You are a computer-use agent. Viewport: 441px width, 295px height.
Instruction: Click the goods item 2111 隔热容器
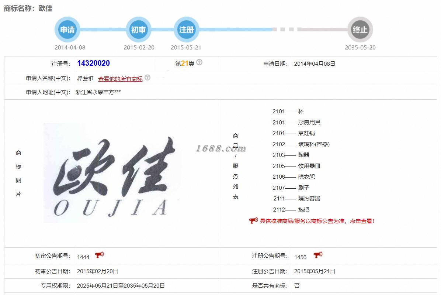[x=297, y=198]
